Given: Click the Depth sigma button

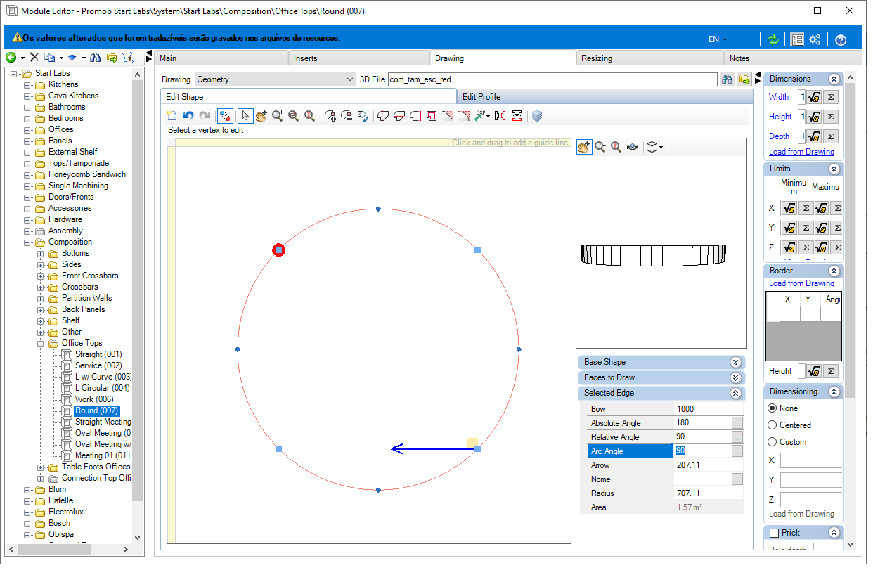Looking at the screenshot, I should click(x=830, y=136).
